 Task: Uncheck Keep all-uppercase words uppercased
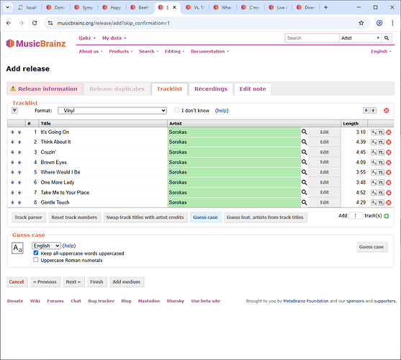[36, 253]
